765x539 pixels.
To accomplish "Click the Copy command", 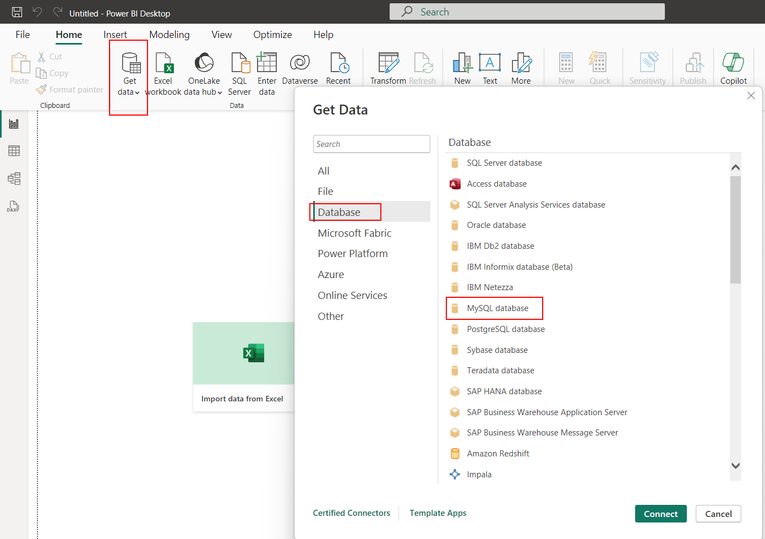I will [x=52, y=73].
